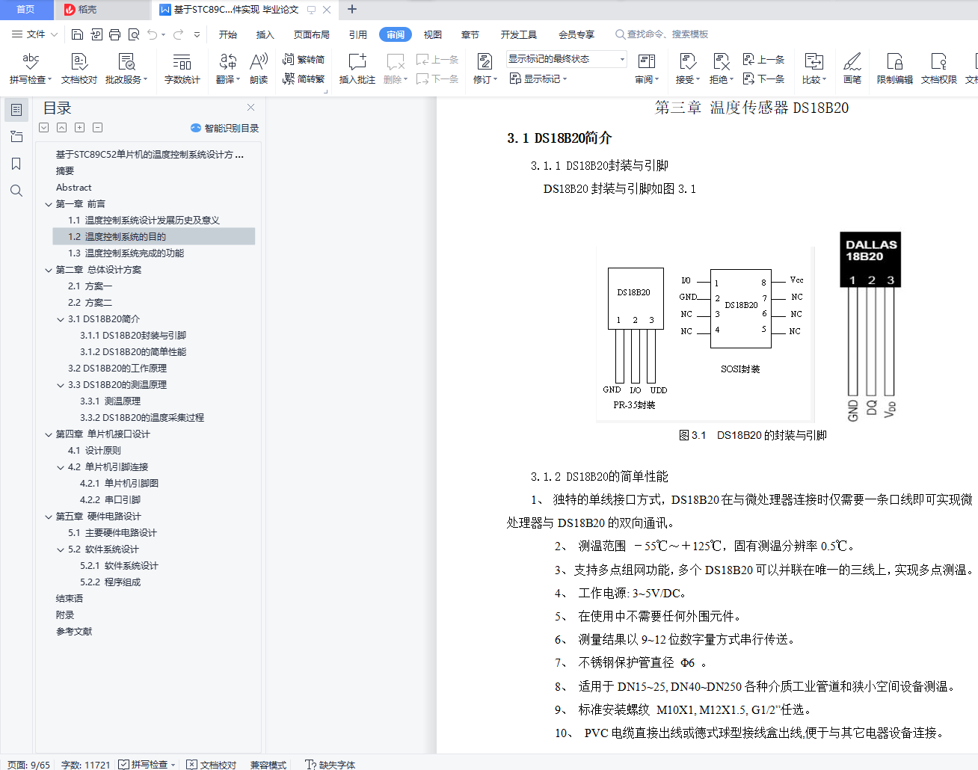Open document compare (比较)

coord(814,67)
